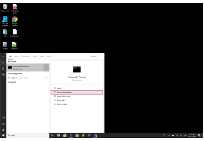
Task: Select the Home icon in search sidebar
Action: (x=4, y=63)
